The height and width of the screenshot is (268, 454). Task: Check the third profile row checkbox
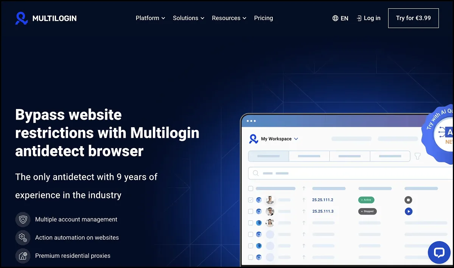250,223
